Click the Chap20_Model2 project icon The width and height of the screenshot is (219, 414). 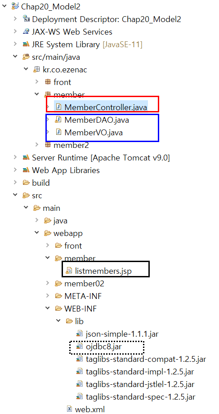15,6
